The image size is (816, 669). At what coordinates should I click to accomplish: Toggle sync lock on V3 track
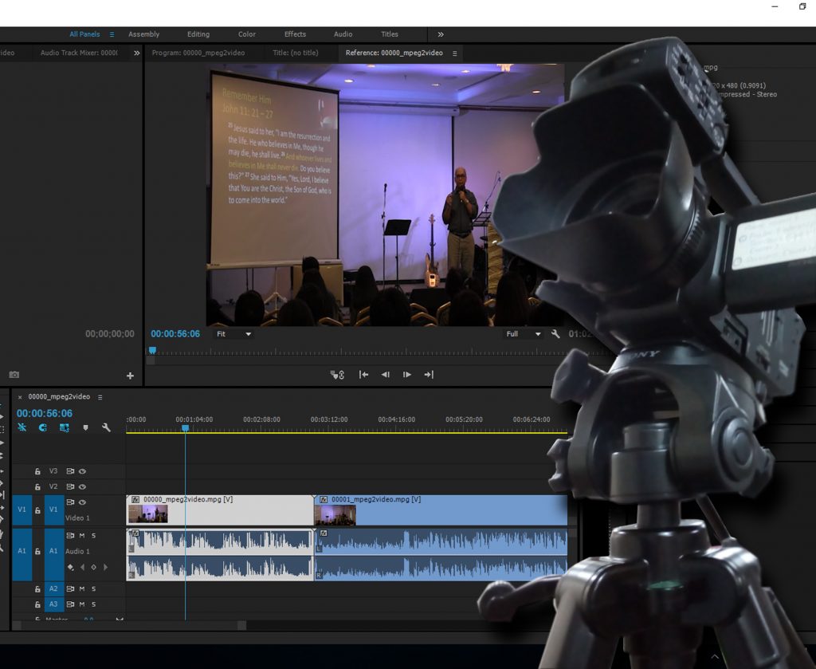point(70,471)
